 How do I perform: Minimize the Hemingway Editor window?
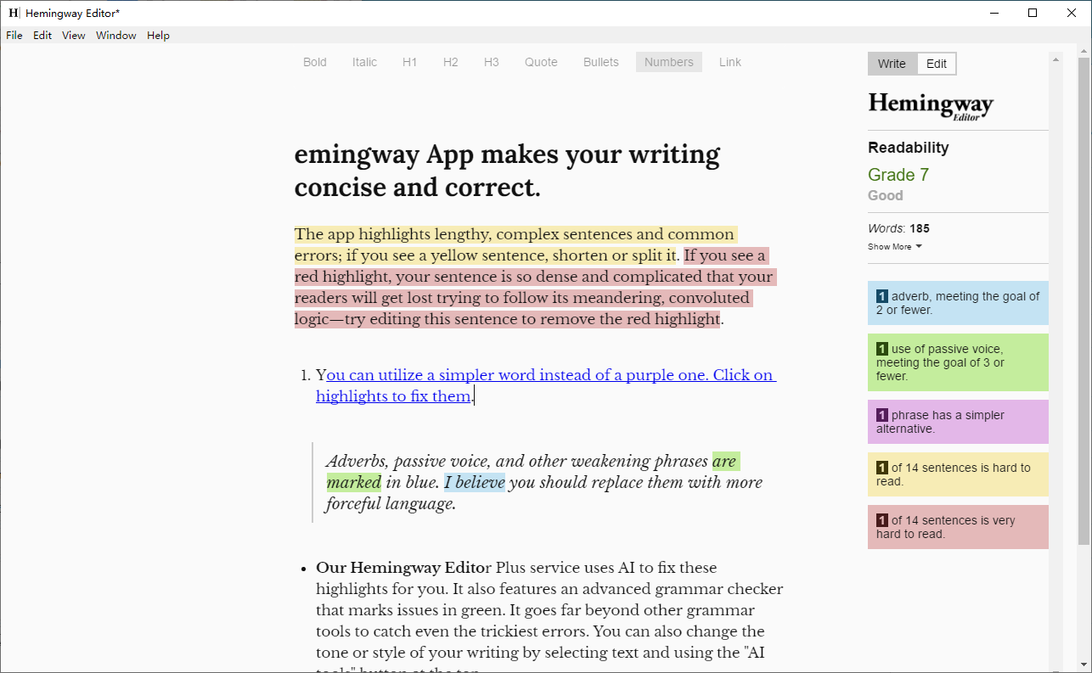993,13
